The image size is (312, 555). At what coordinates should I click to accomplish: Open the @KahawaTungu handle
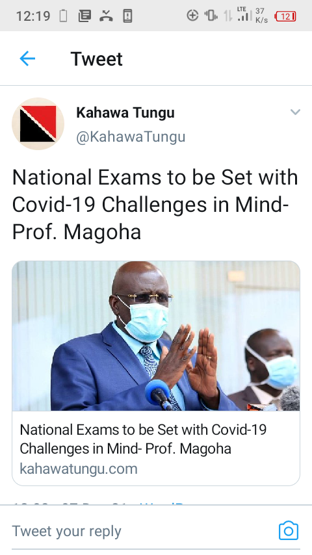point(131,137)
